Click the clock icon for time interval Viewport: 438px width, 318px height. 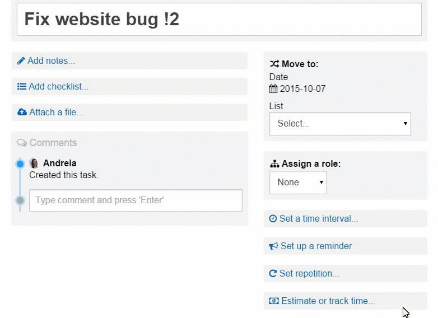tap(273, 218)
